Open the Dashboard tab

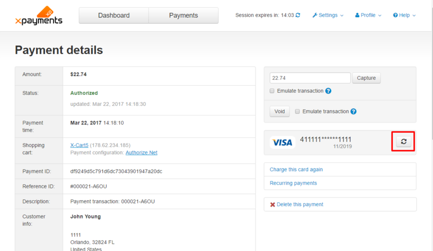114,16
